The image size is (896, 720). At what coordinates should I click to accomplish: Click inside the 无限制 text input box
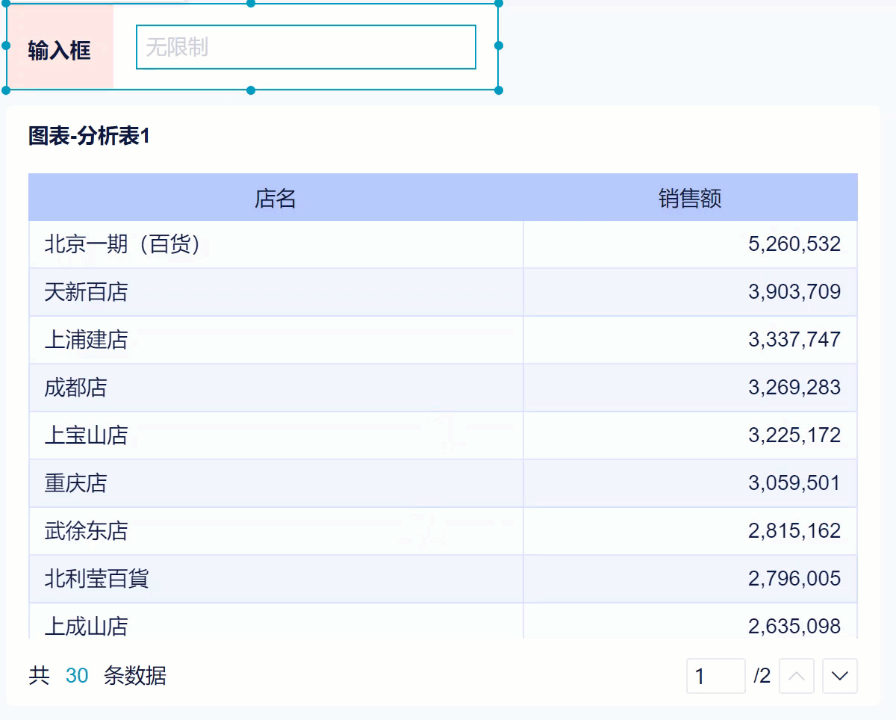306,46
